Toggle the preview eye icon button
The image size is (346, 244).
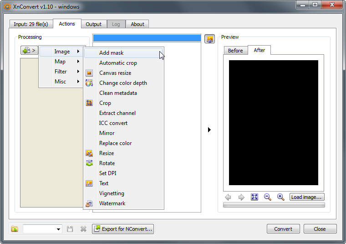[x=209, y=39]
